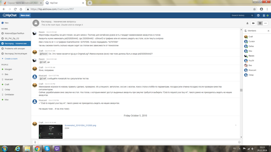Click chat scrollbar up arrow
271x152 pixels.
click(241, 30)
